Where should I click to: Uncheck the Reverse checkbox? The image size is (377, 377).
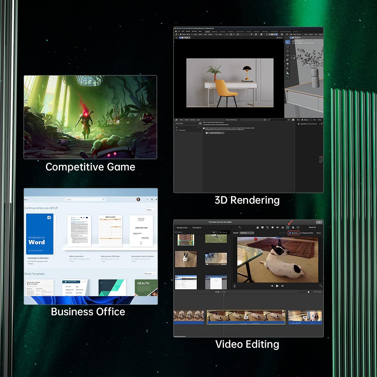click(290, 233)
